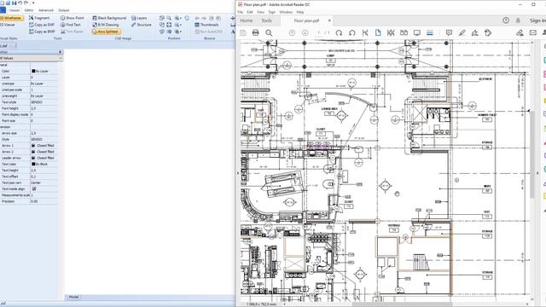Click the Fragment tool in the ribbon

[x=39, y=18]
